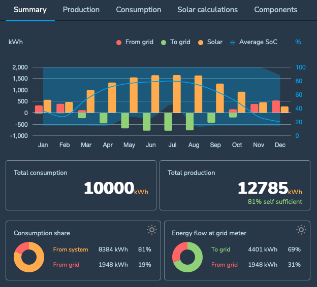Screen dimensions: 317x287
Task: Go to Solar calculations tab
Action: (207, 10)
